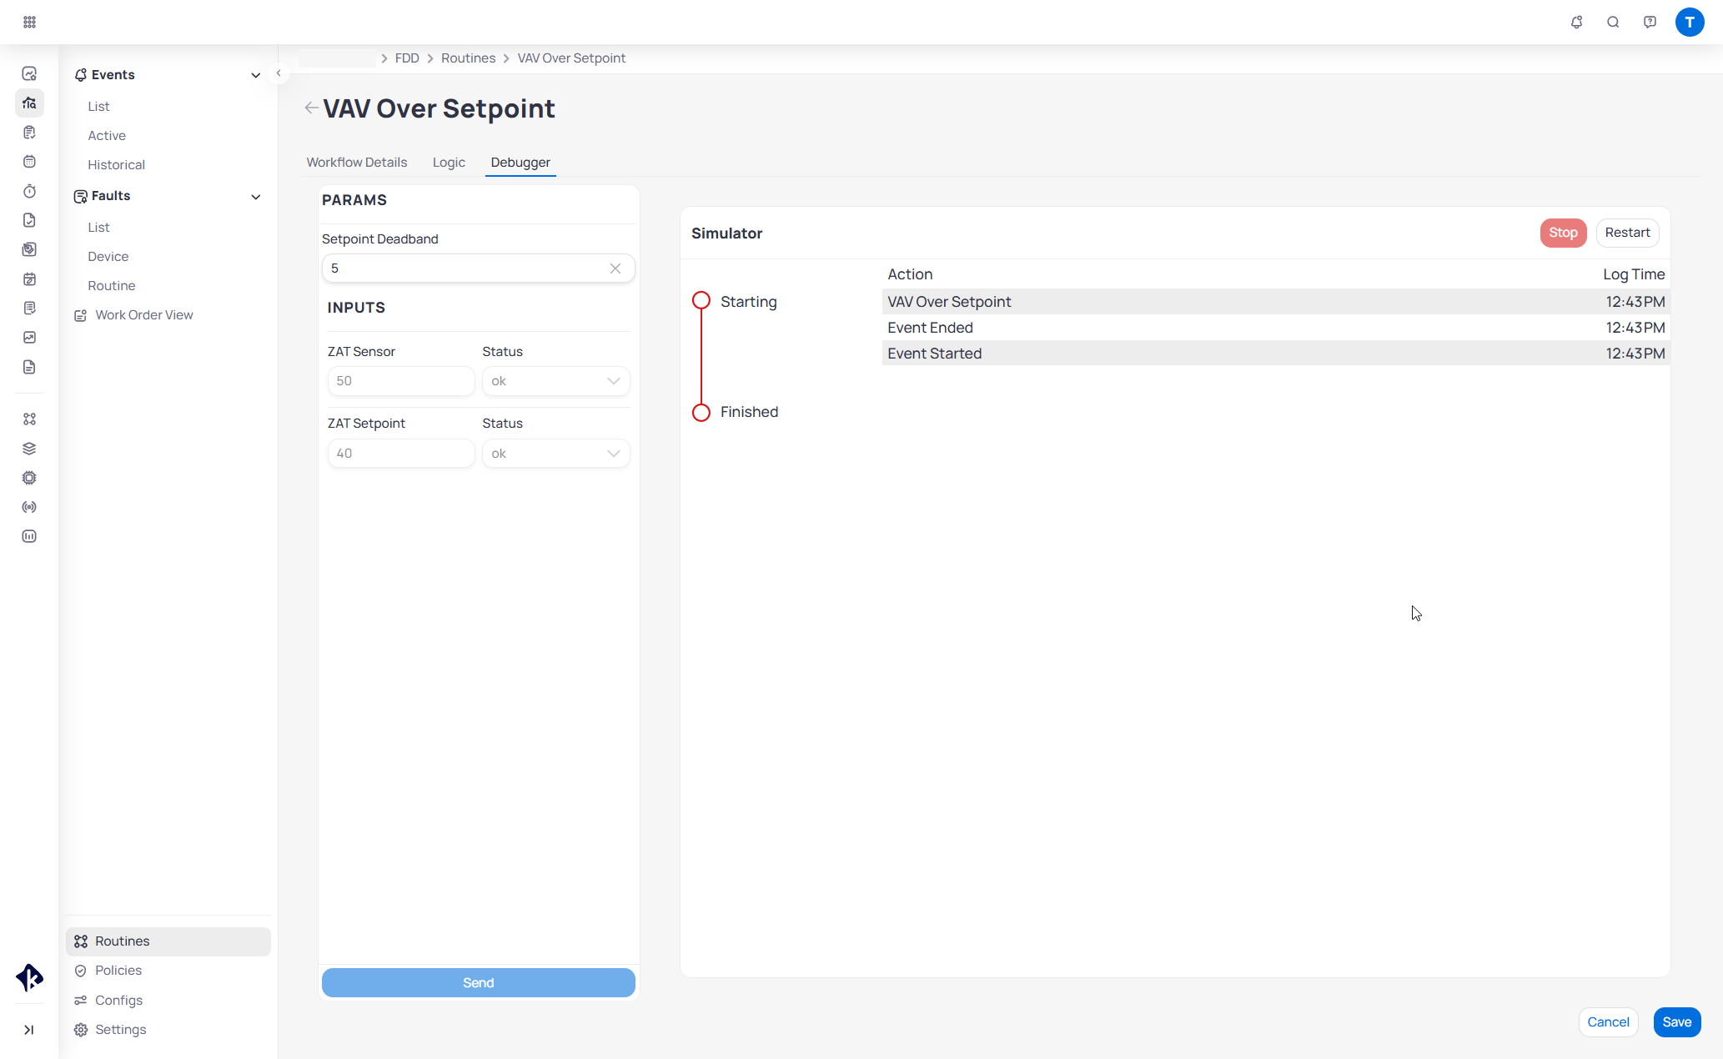Open the user avatar T menu
This screenshot has width=1723, height=1059.
click(1690, 22)
